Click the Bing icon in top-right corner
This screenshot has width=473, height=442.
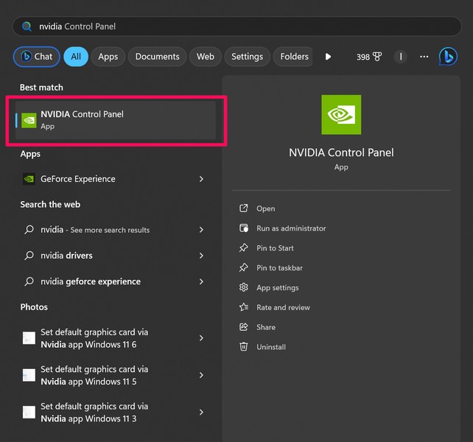pos(448,57)
